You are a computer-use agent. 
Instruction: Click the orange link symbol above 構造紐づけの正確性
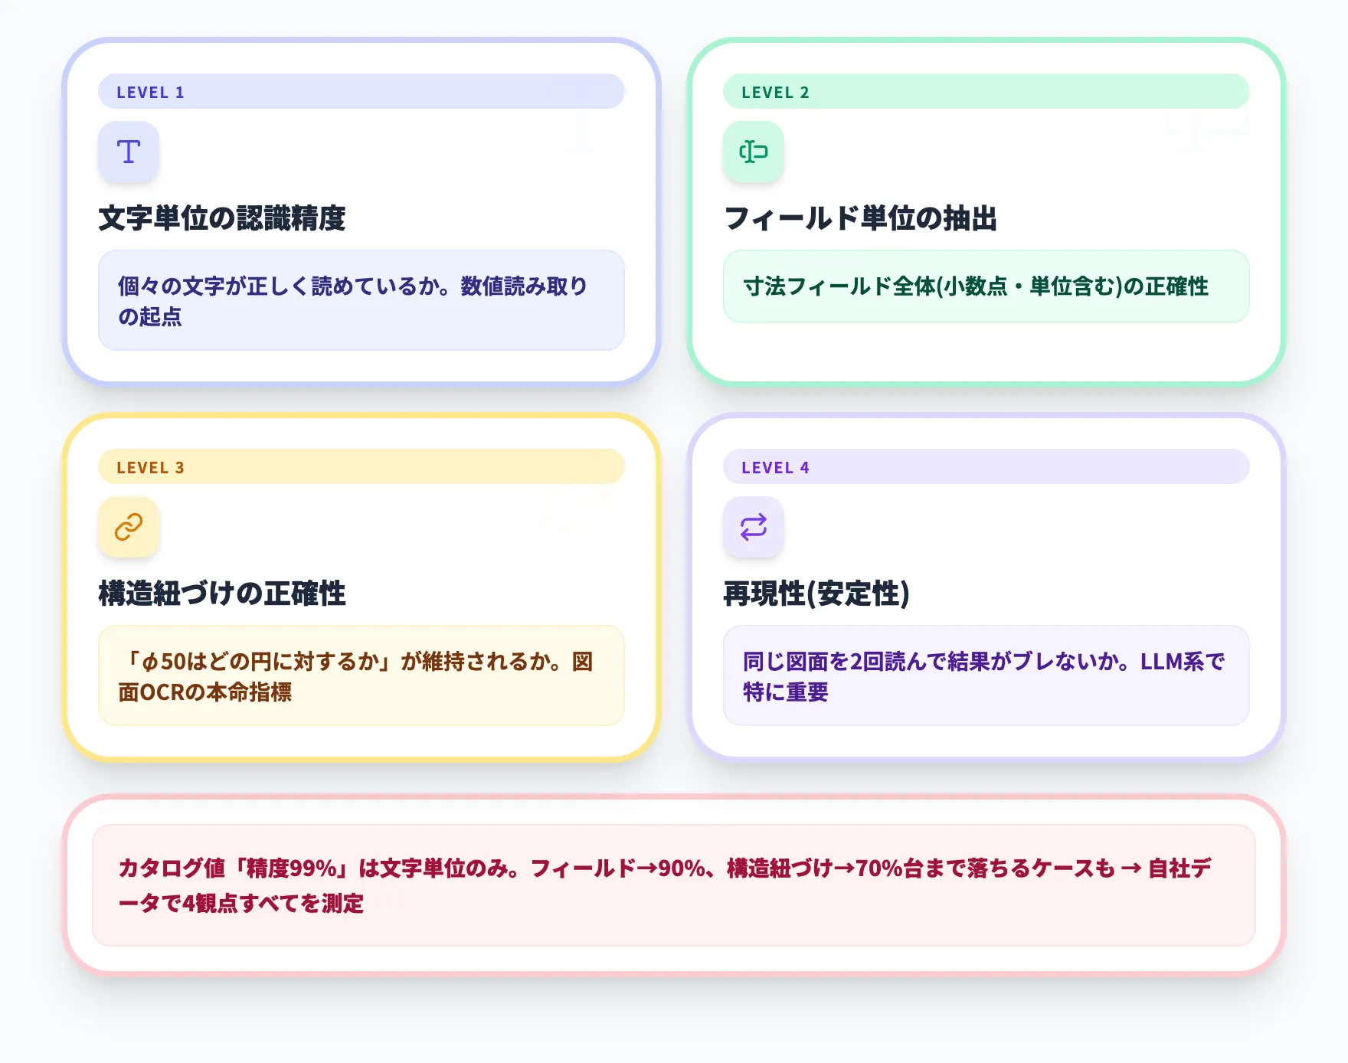[128, 526]
